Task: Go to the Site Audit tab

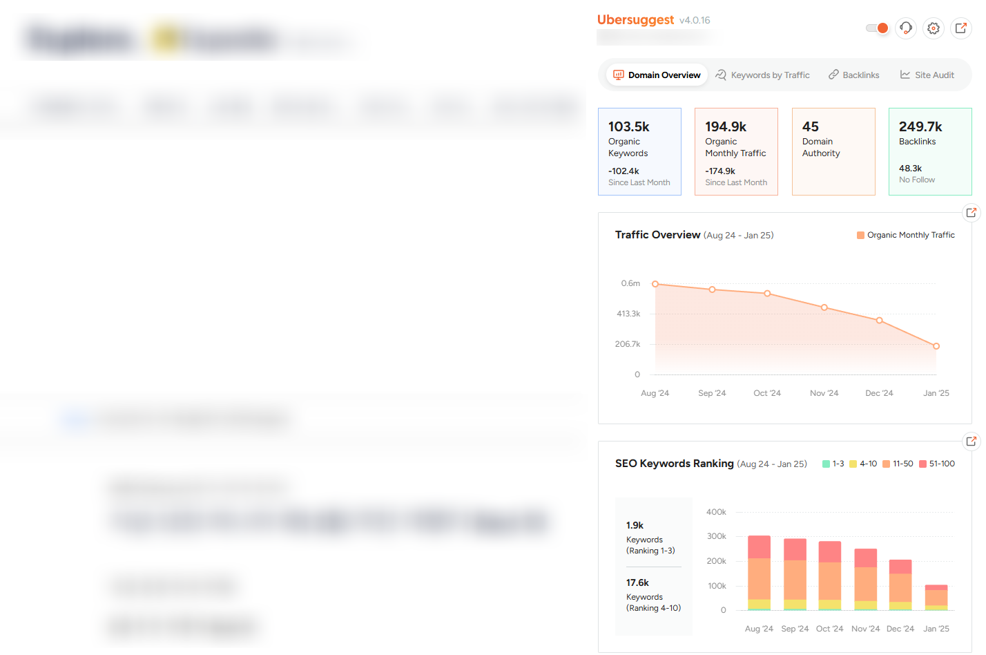Action: [x=927, y=75]
